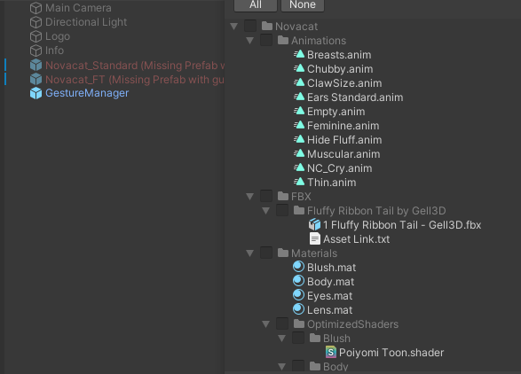Click the Fluffy Ribbon Tail fbx model icon
This screenshot has width=521, height=374.
pyautogui.click(x=314, y=224)
